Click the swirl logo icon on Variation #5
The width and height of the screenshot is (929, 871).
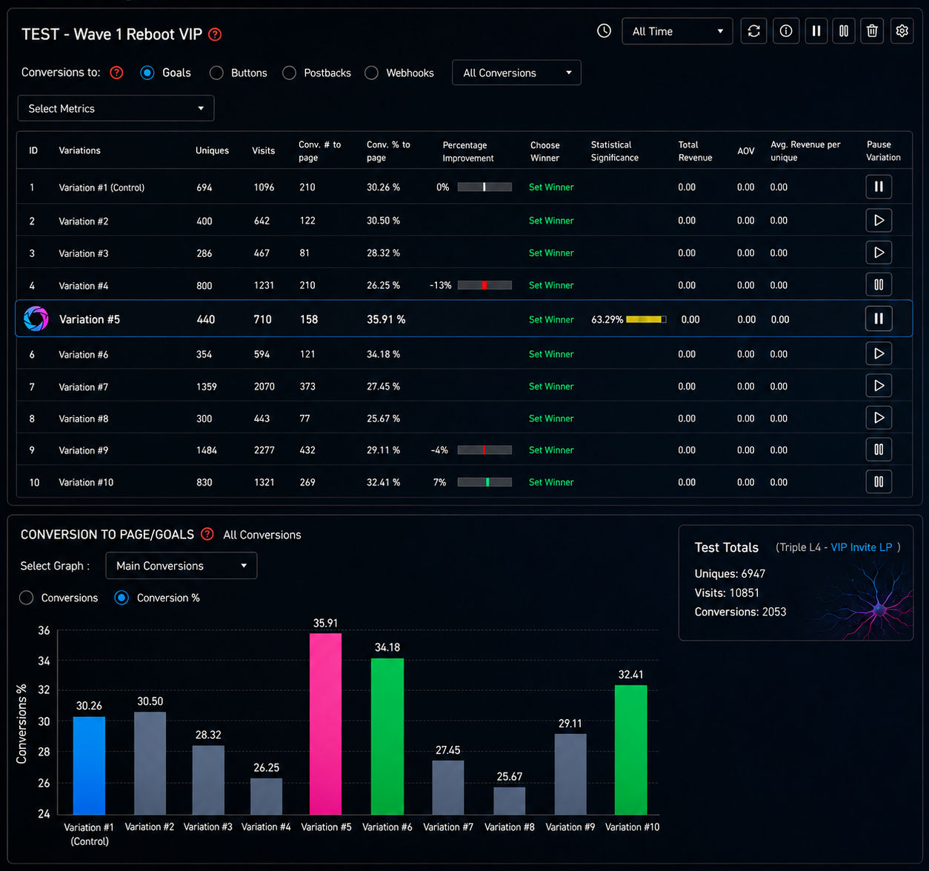pos(36,319)
